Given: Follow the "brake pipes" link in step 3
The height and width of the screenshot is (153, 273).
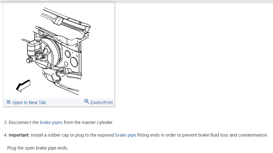Looking at the screenshot, I should (51, 122).
